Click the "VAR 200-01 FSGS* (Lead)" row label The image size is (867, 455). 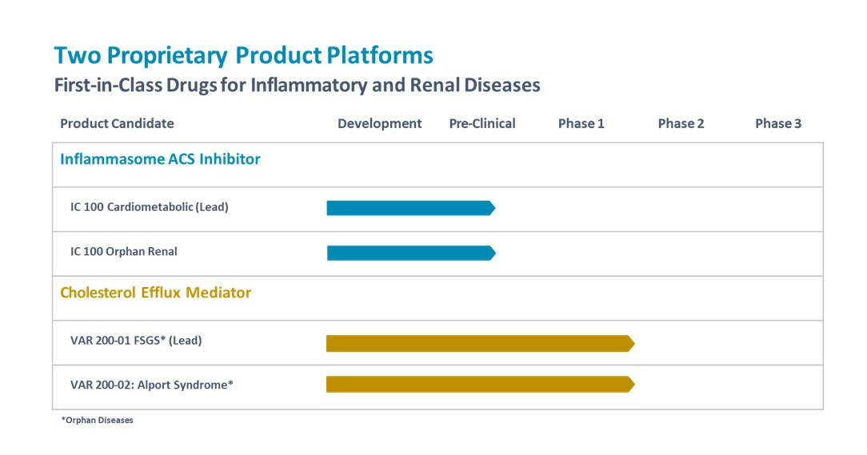pyautogui.click(x=136, y=341)
